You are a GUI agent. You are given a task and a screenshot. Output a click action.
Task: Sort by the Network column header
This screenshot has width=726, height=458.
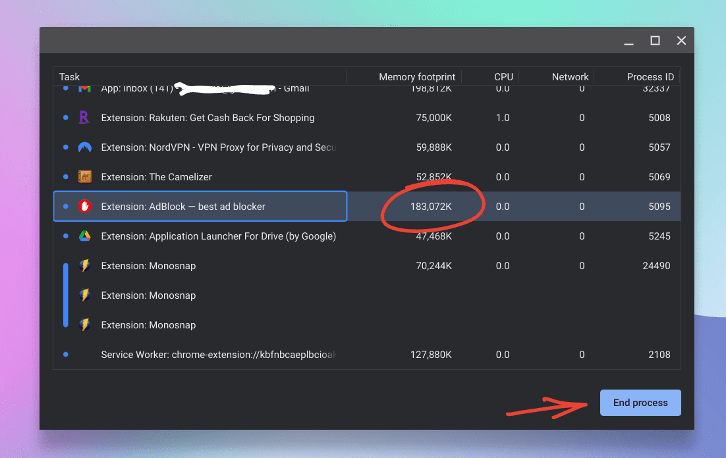click(570, 77)
